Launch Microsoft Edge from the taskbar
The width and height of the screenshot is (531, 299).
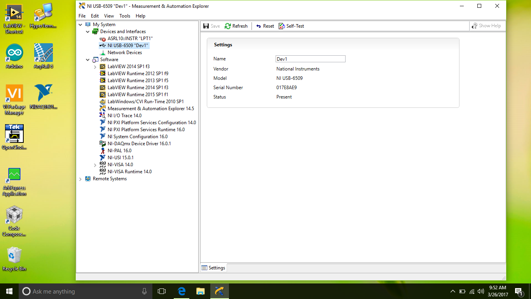(x=182, y=291)
